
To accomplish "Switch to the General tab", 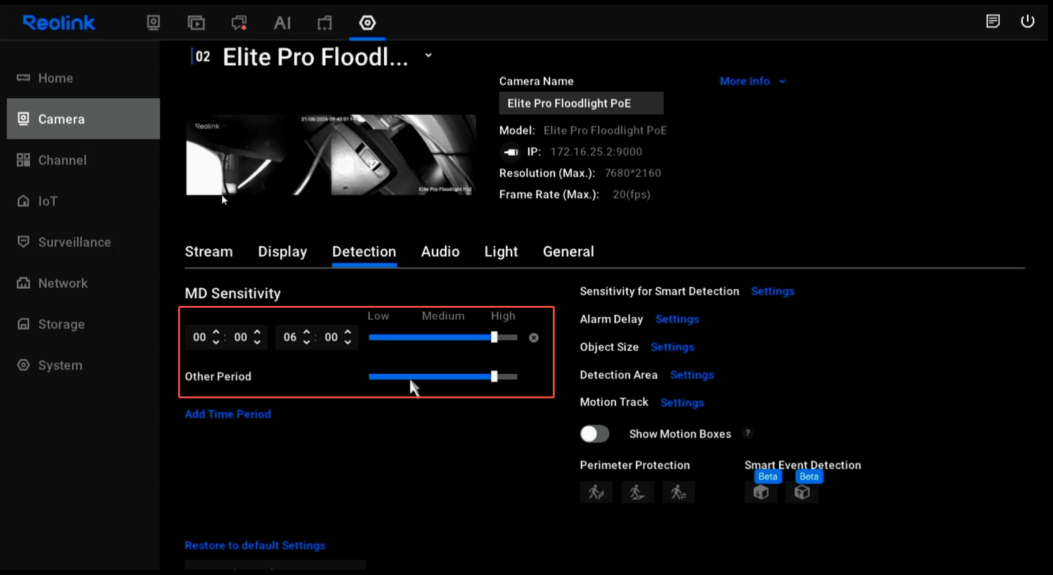I will [x=568, y=251].
